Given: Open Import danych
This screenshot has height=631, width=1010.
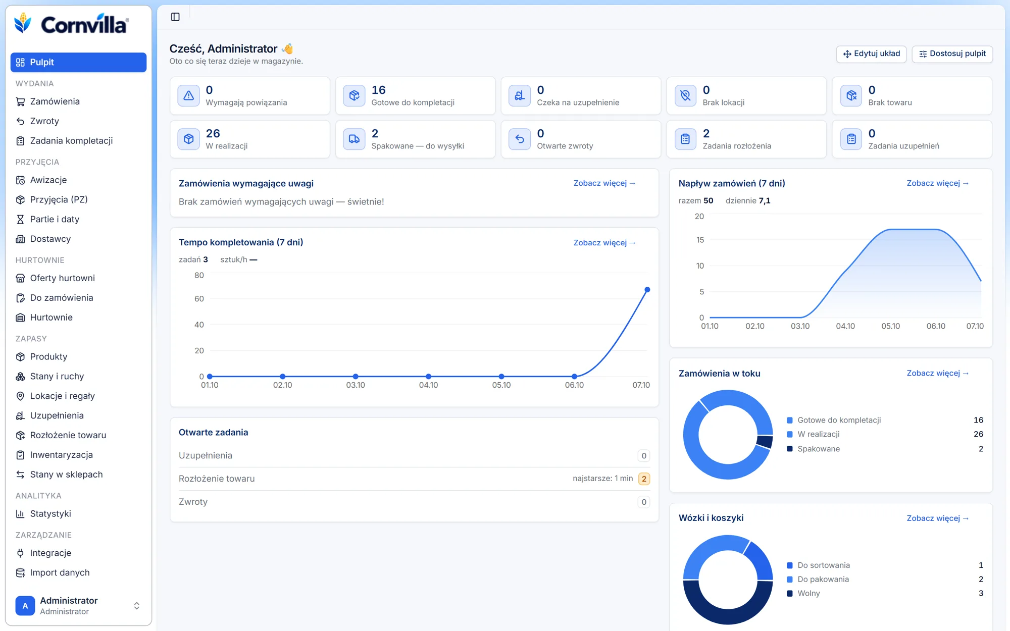Looking at the screenshot, I should [x=78, y=572].
